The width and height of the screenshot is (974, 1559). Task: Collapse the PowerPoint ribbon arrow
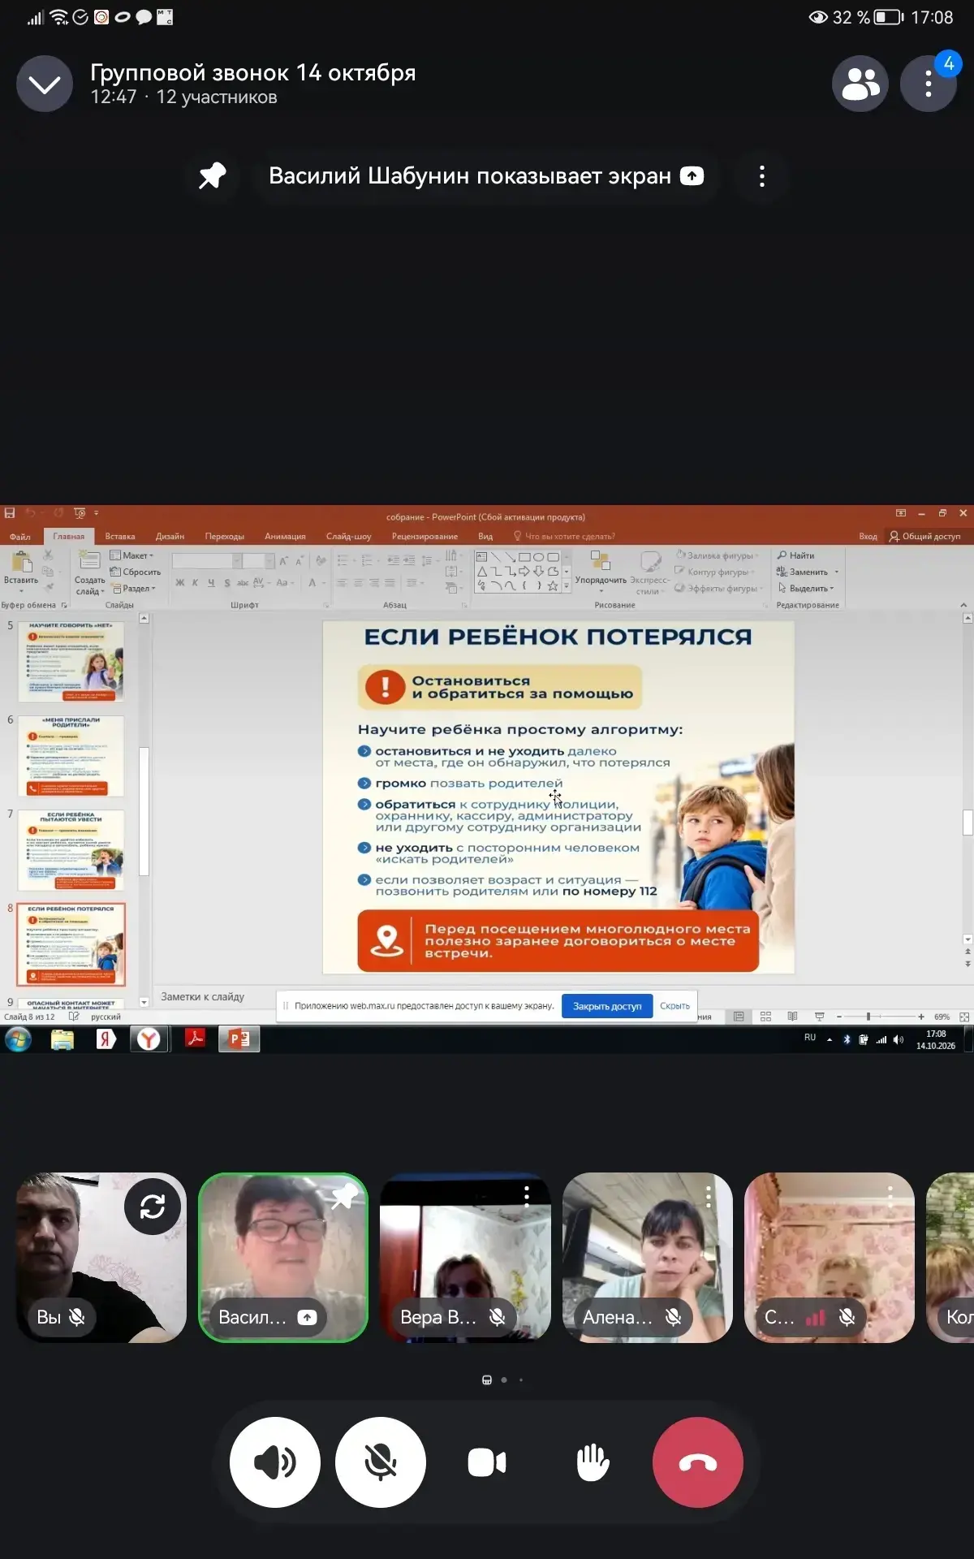pos(963,605)
